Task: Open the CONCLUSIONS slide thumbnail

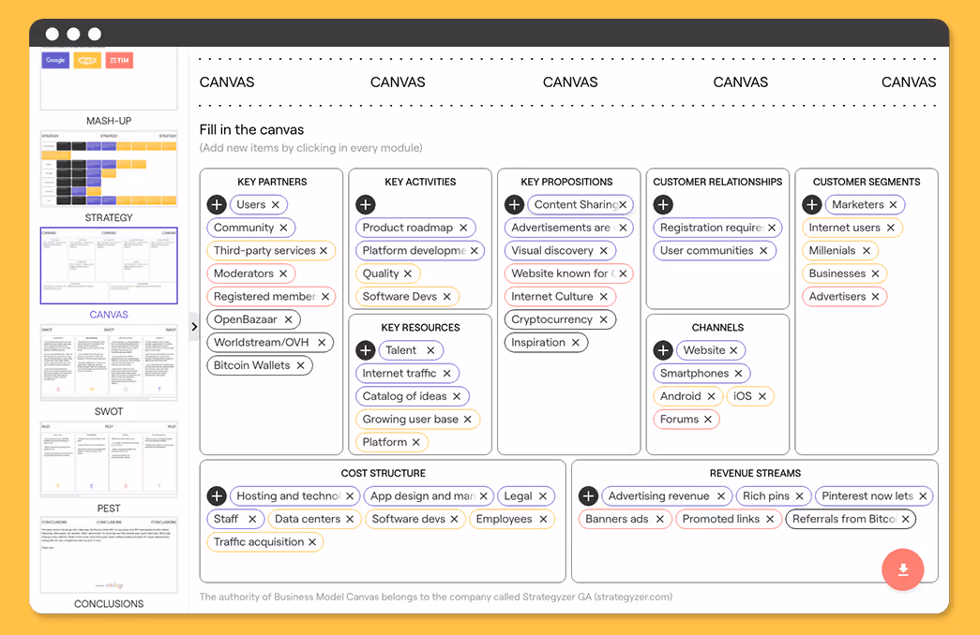Action: point(109,555)
